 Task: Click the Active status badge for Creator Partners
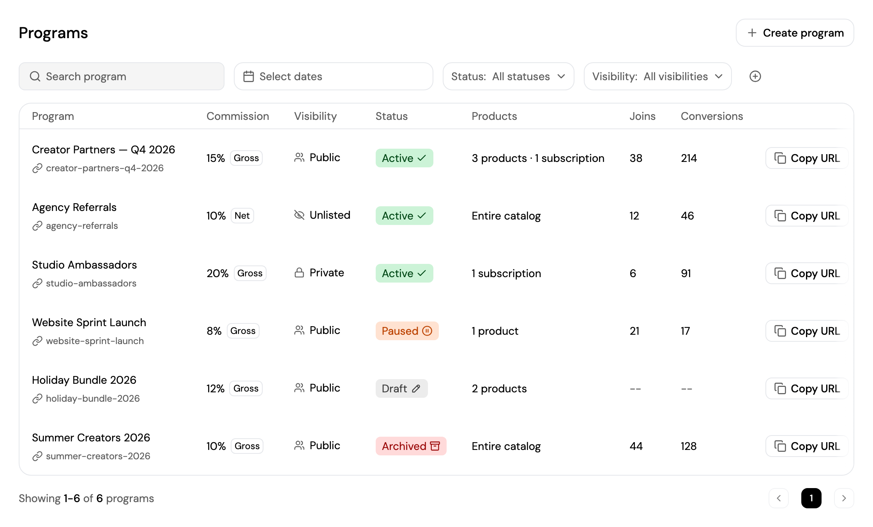pyautogui.click(x=405, y=158)
